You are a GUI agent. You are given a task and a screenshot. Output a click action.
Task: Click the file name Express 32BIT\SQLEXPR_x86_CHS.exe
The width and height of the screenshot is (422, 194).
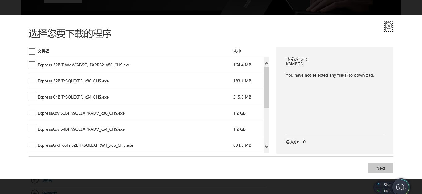73,81
